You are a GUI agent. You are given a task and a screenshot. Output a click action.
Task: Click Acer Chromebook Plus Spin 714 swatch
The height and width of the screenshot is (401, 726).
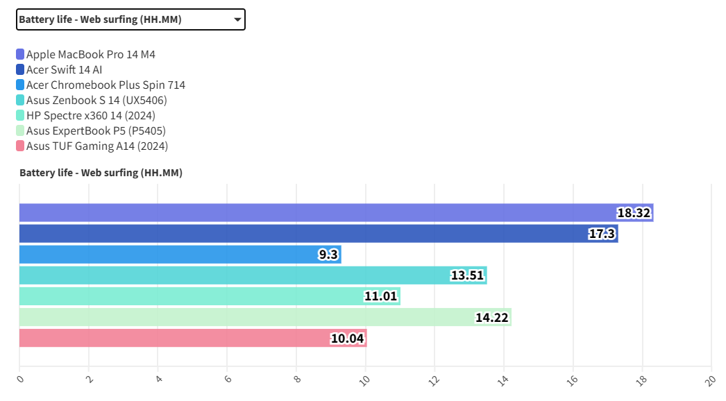point(20,85)
